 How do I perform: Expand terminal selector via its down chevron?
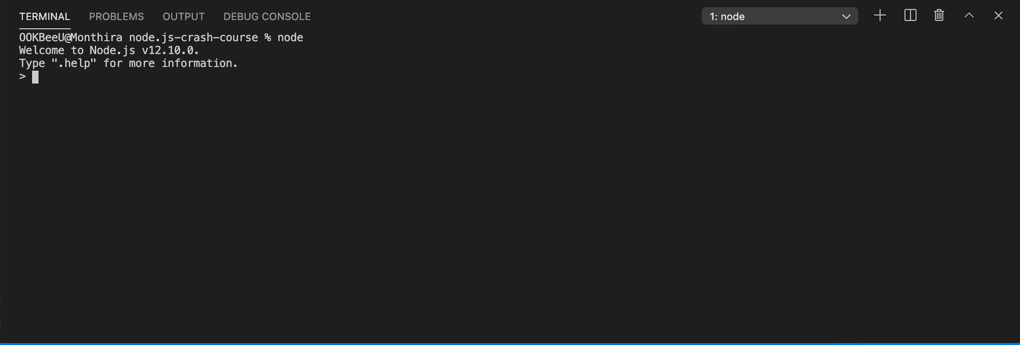(x=846, y=17)
